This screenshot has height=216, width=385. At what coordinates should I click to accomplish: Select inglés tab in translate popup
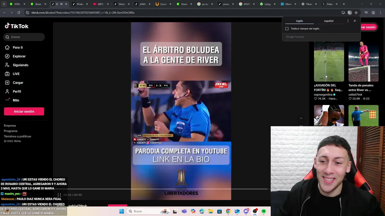(299, 21)
